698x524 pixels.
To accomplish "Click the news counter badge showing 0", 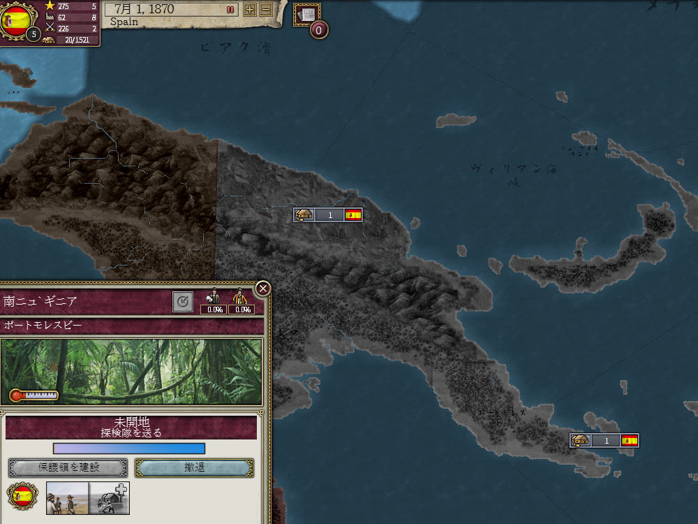I will [319, 30].
